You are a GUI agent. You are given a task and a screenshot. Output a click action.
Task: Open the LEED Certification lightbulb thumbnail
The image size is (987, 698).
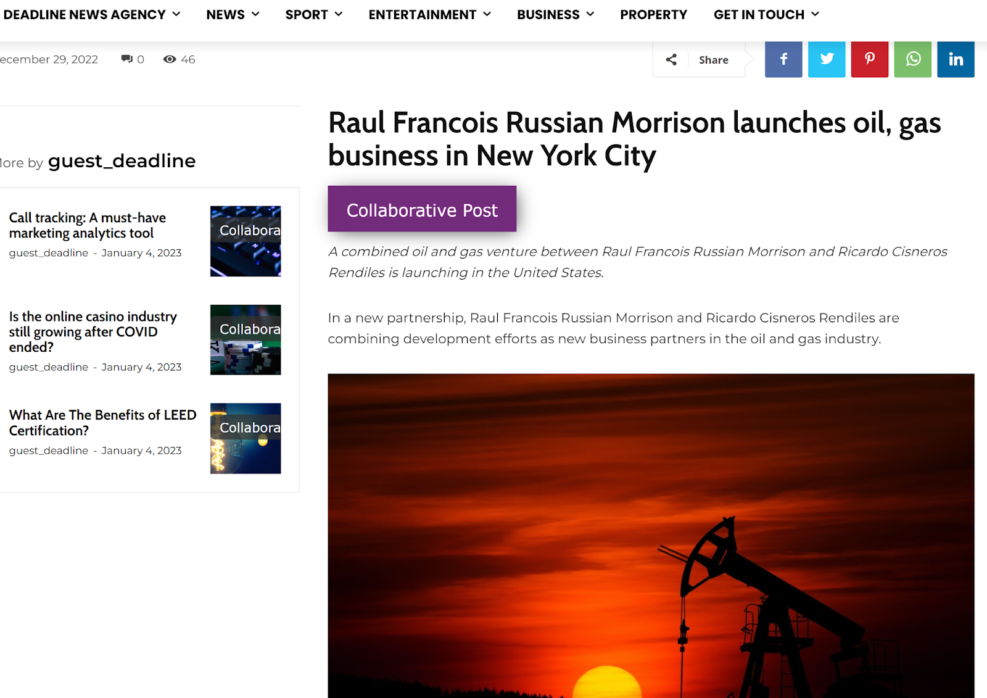coord(246,439)
